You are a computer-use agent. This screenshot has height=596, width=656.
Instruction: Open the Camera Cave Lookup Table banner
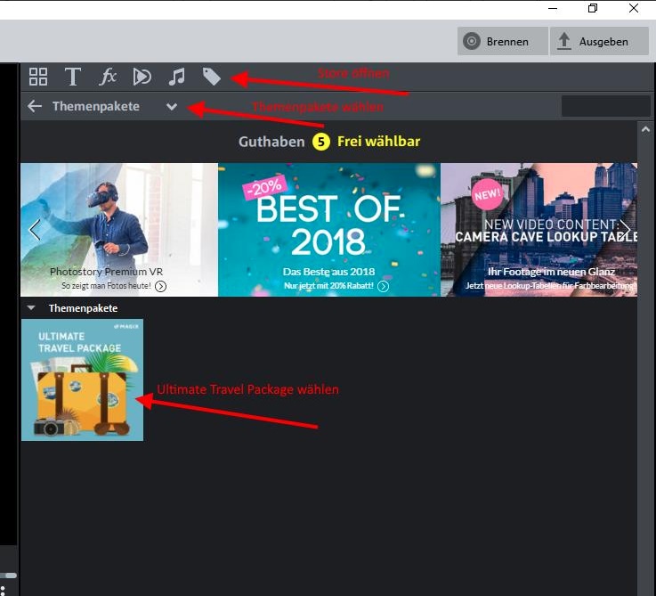tap(539, 230)
